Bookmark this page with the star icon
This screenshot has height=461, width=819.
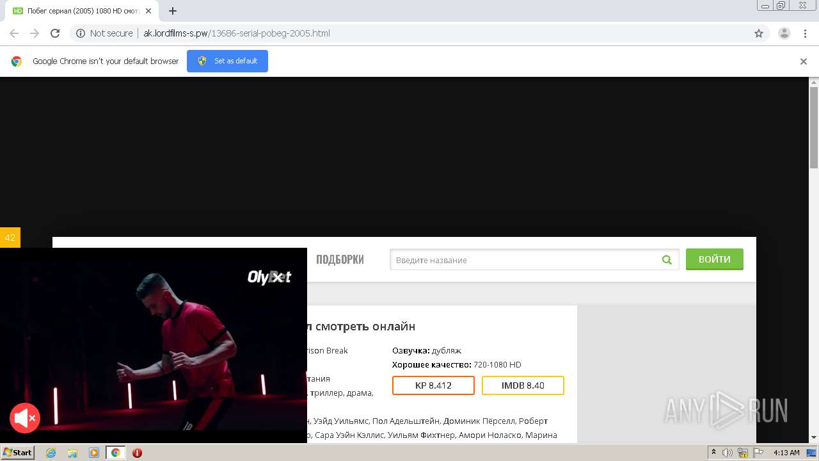pos(759,33)
